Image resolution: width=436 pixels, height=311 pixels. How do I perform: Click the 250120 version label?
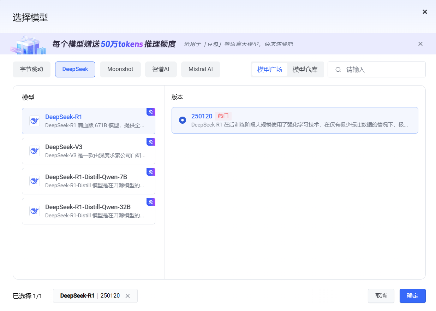click(202, 116)
